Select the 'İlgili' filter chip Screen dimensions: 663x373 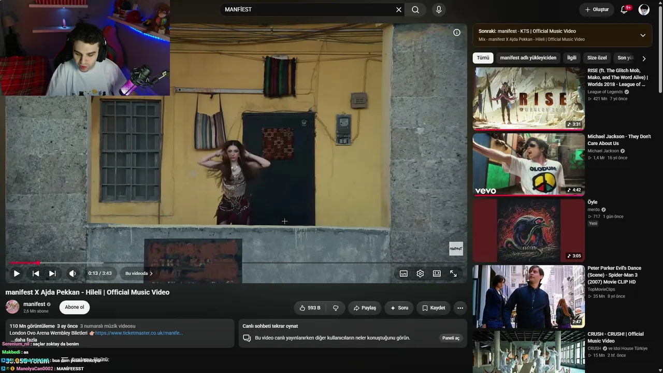[571, 58]
